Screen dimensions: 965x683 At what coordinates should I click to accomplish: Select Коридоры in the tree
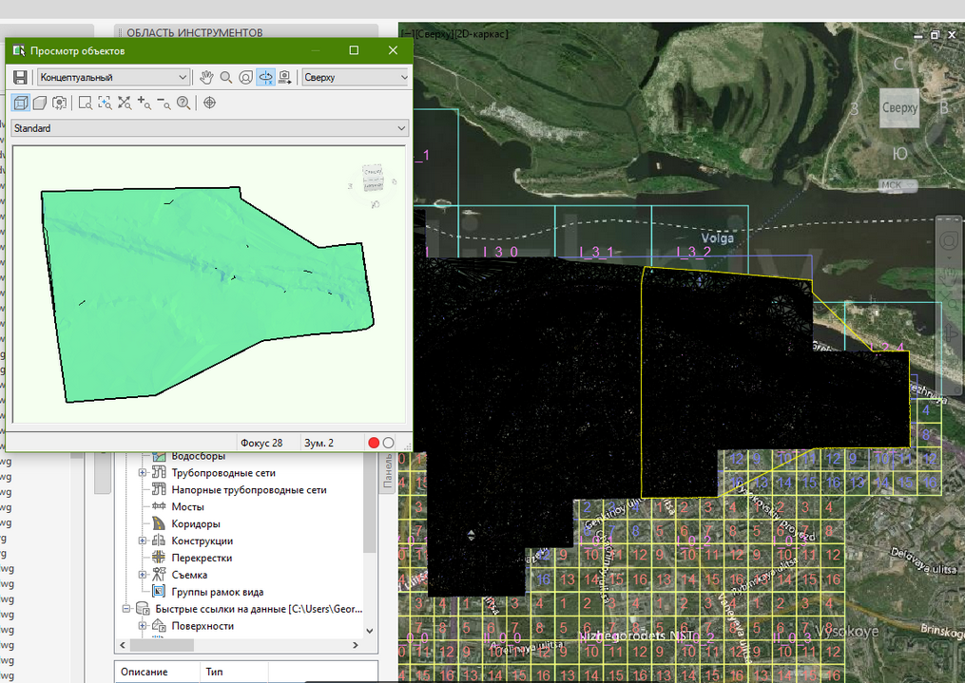[x=196, y=524]
